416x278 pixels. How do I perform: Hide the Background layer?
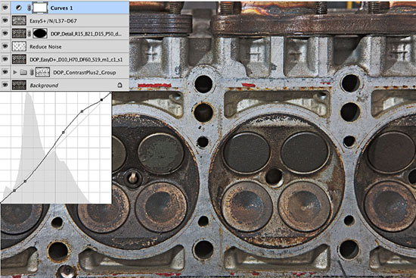click(5, 85)
